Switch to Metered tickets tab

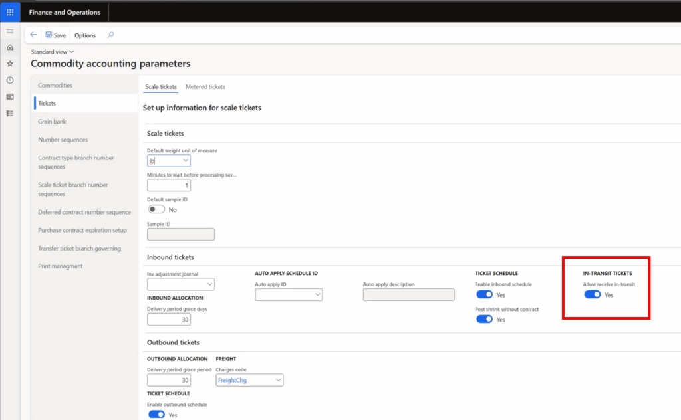click(x=205, y=87)
